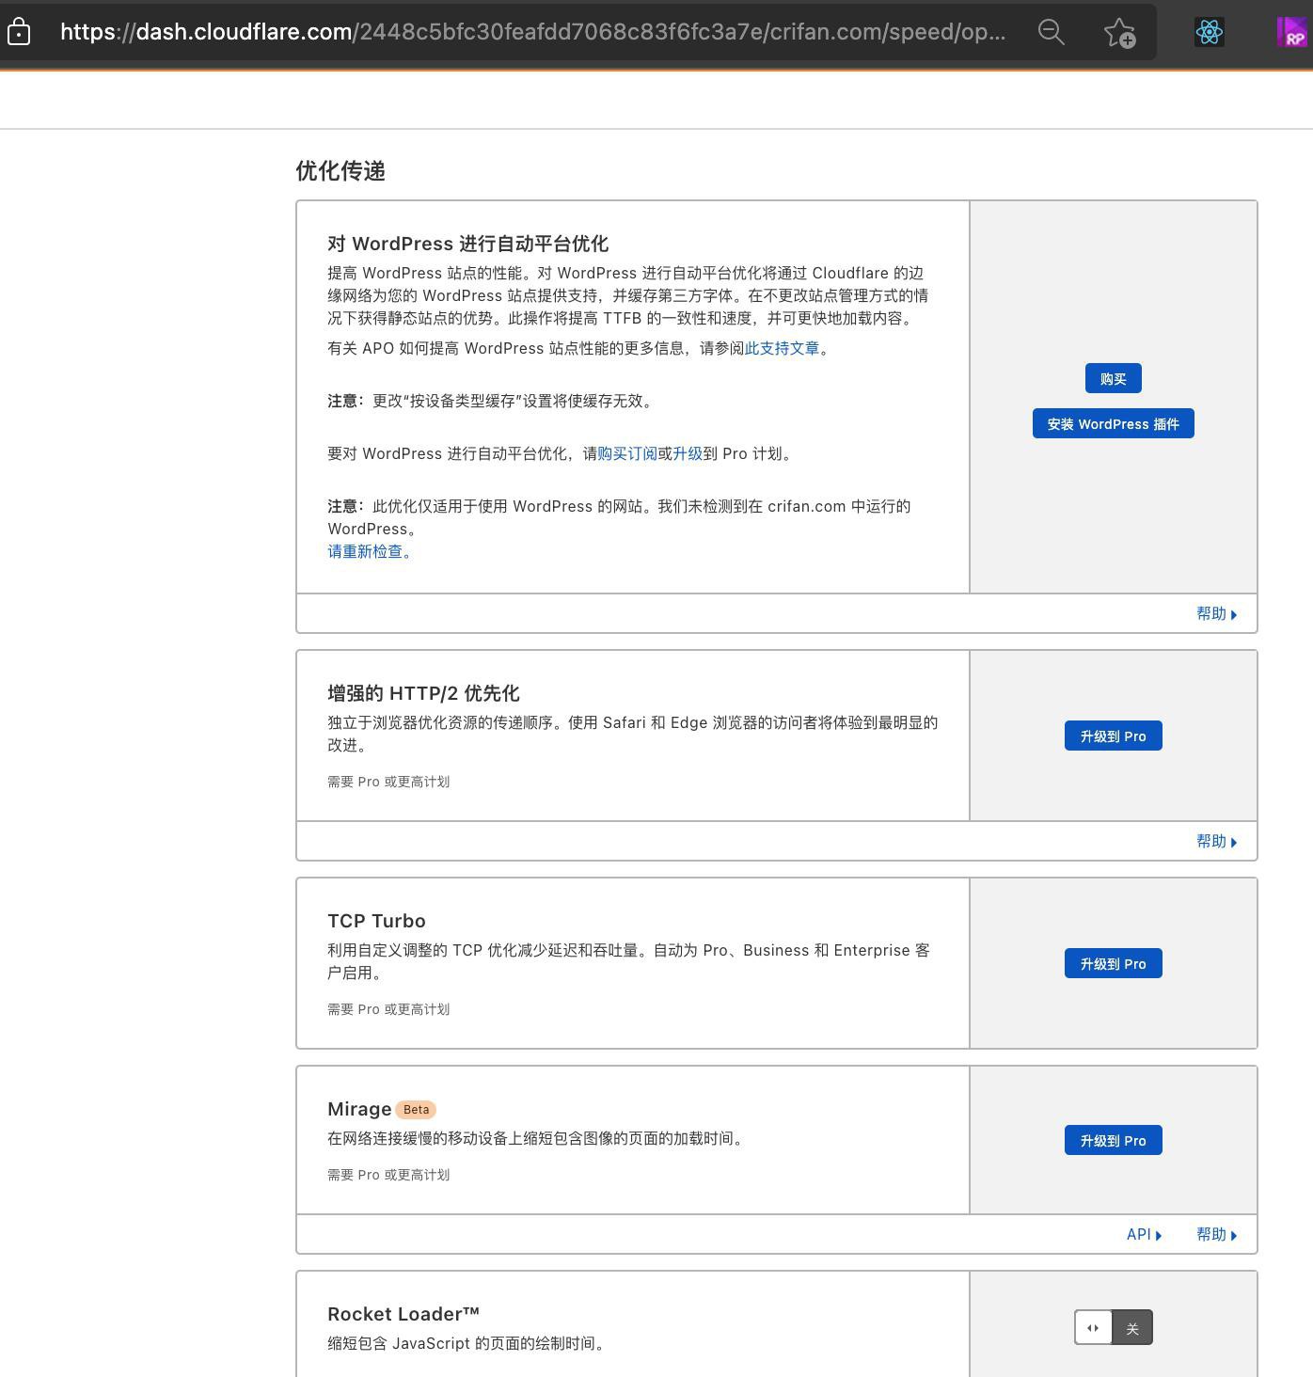
Task: Bookmark page with the star icon
Action: pyautogui.click(x=1119, y=32)
